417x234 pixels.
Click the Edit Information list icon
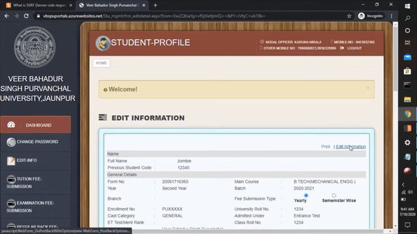103,117
